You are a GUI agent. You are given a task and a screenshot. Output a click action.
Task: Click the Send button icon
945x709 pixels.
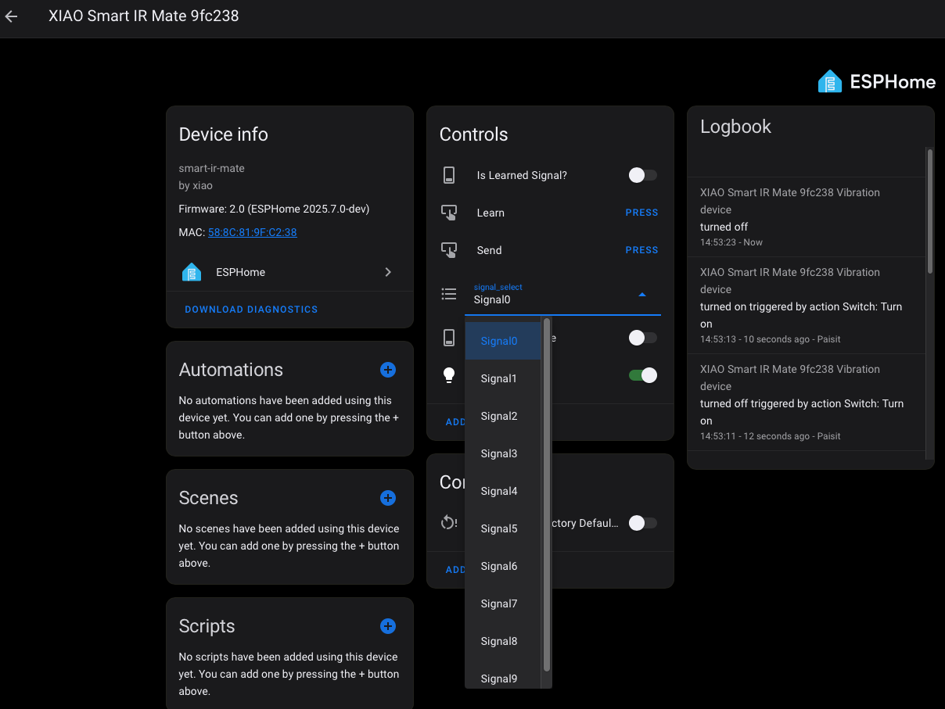[x=449, y=250]
